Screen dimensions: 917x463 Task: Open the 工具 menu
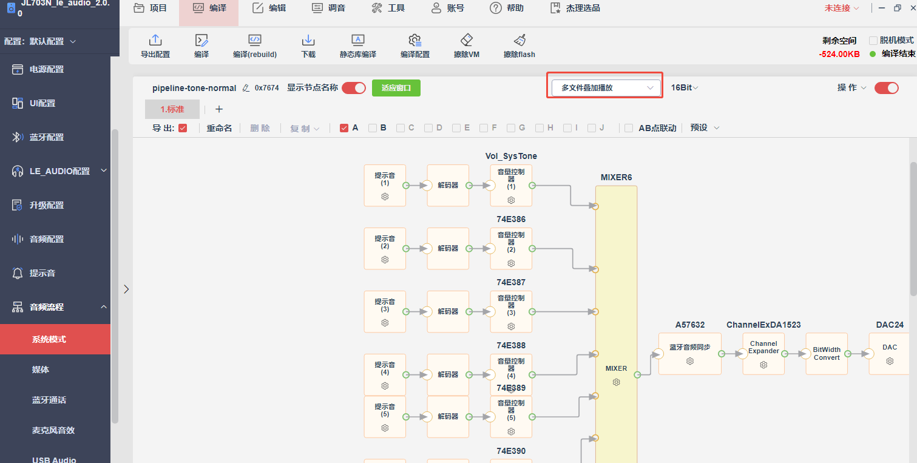tap(388, 8)
